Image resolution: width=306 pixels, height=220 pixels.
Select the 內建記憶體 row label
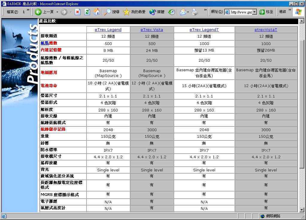pyautogui.click(x=51, y=50)
